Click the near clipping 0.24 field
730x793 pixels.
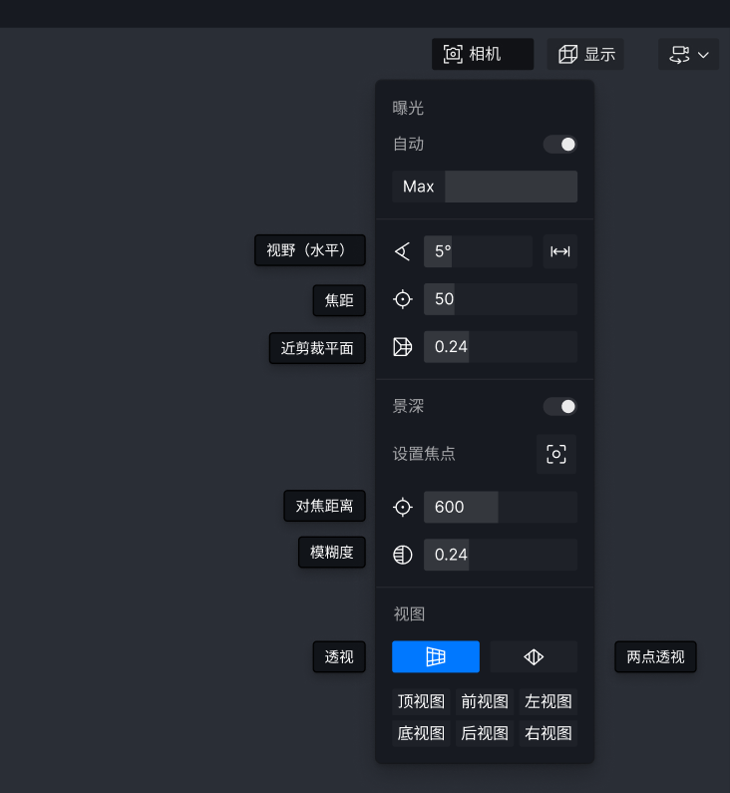(x=501, y=347)
